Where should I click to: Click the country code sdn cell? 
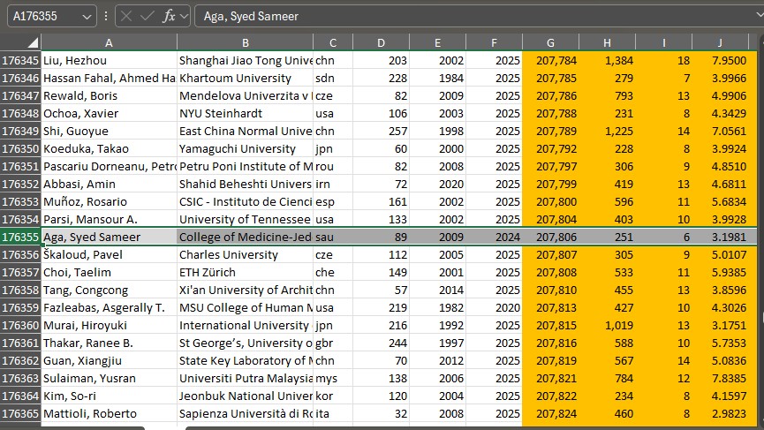click(333, 78)
